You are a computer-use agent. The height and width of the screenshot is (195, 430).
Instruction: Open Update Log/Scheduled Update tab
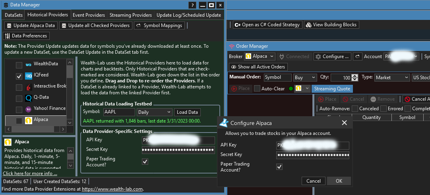189,15
